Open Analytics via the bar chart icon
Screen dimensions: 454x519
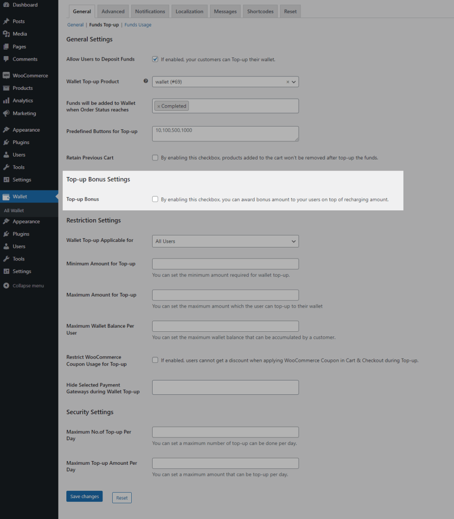(x=6, y=101)
